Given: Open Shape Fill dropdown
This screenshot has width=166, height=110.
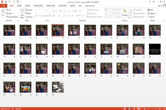Looking at the screenshot, I should point(138,10).
